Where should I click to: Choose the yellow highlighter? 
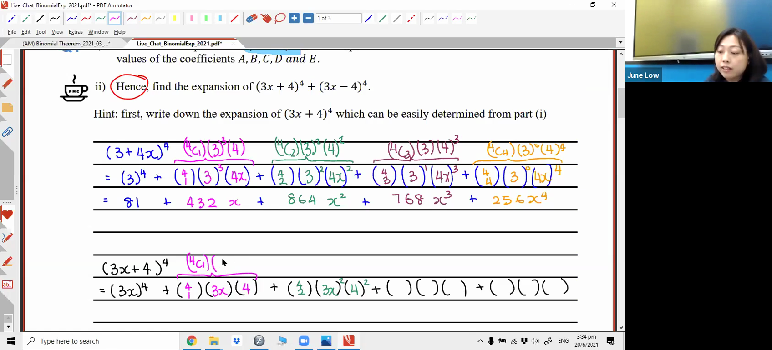point(174,19)
